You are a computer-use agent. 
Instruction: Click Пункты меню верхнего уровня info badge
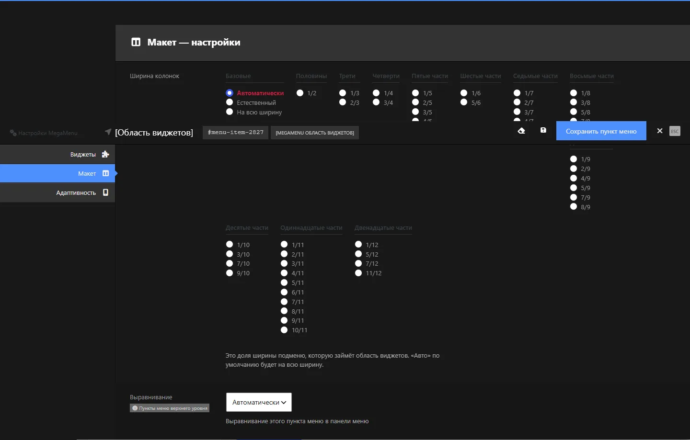point(170,408)
